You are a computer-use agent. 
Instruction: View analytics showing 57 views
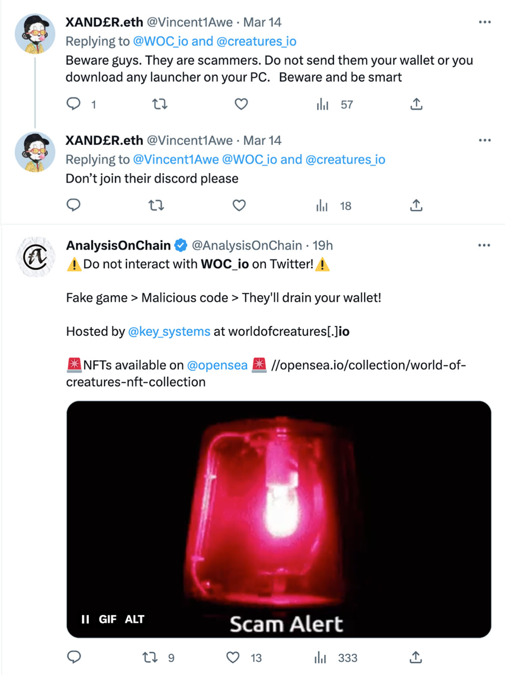click(323, 104)
